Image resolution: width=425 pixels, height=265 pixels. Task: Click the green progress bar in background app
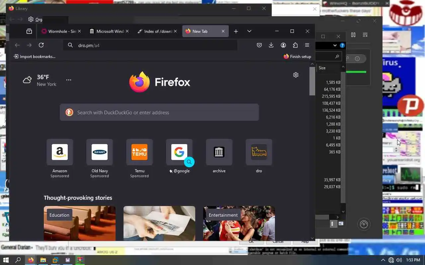[x=356, y=72]
